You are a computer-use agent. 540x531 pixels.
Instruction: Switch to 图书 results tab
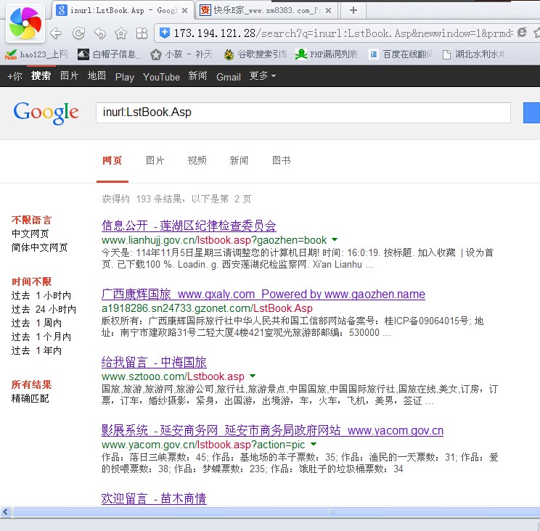(282, 160)
